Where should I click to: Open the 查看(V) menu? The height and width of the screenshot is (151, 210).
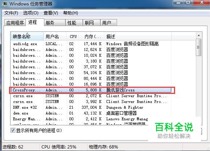pos(51,13)
